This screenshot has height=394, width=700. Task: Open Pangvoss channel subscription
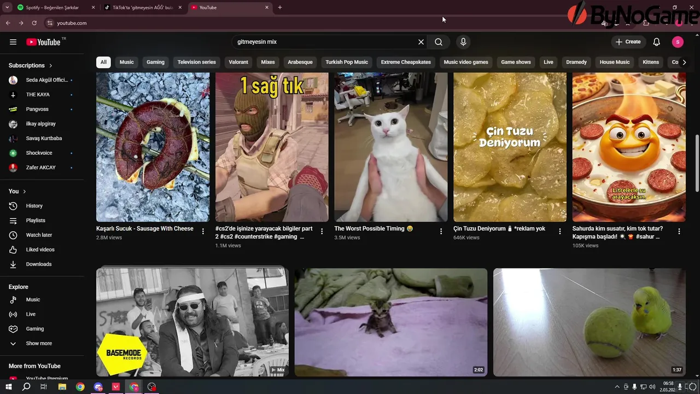tap(42, 109)
